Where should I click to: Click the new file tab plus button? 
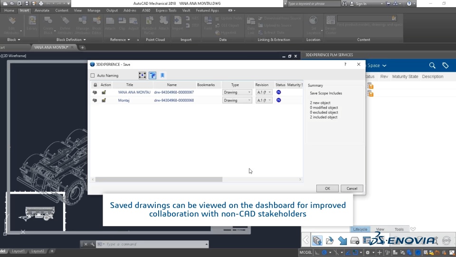83,47
